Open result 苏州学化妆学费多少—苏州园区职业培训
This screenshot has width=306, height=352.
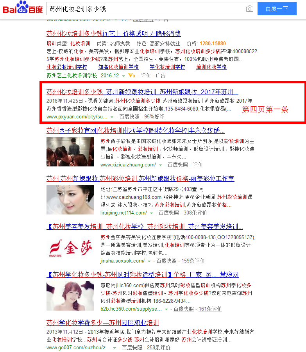tap(103, 323)
